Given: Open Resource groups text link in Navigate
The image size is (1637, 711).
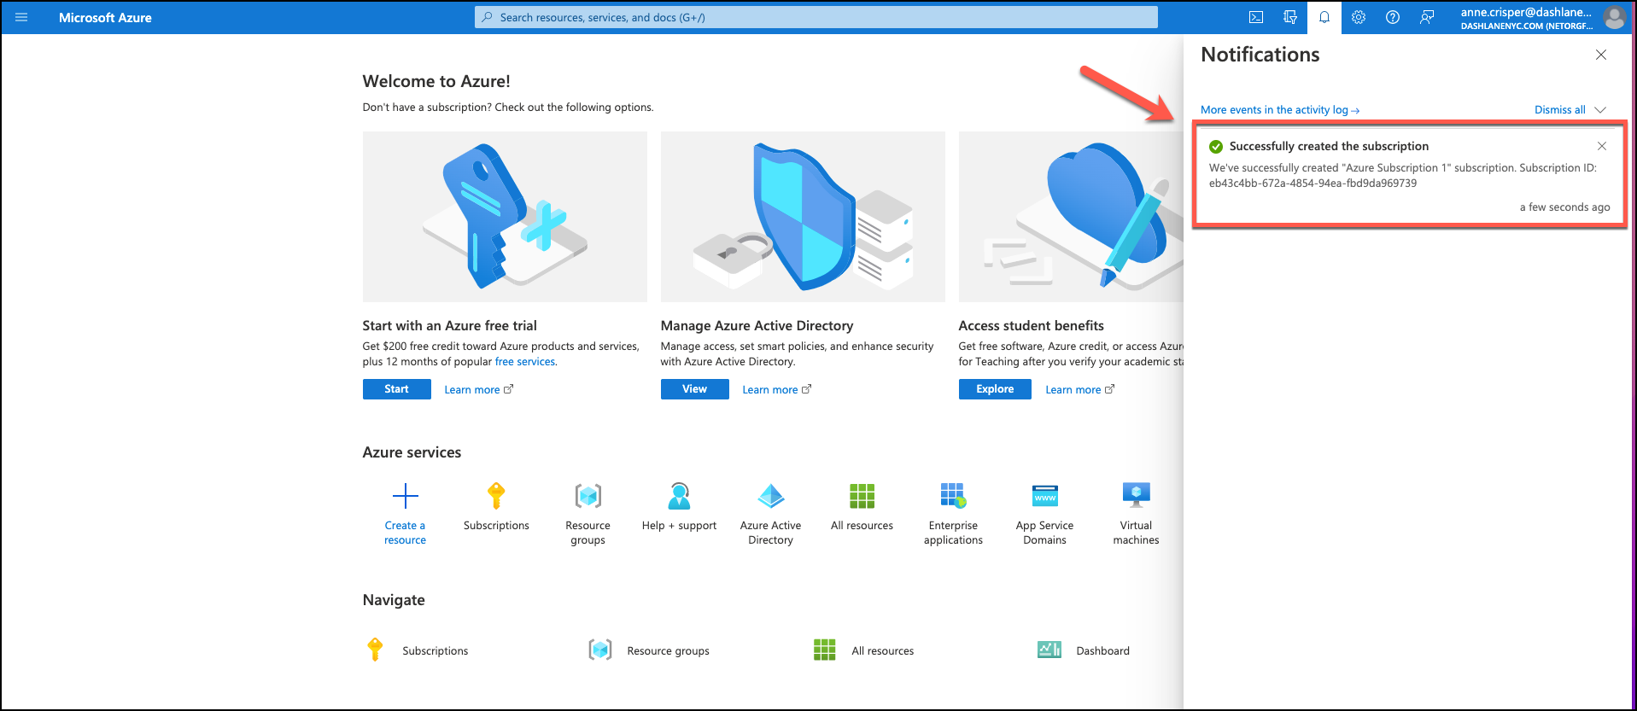Looking at the screenshot, I should tap(668, 650).
